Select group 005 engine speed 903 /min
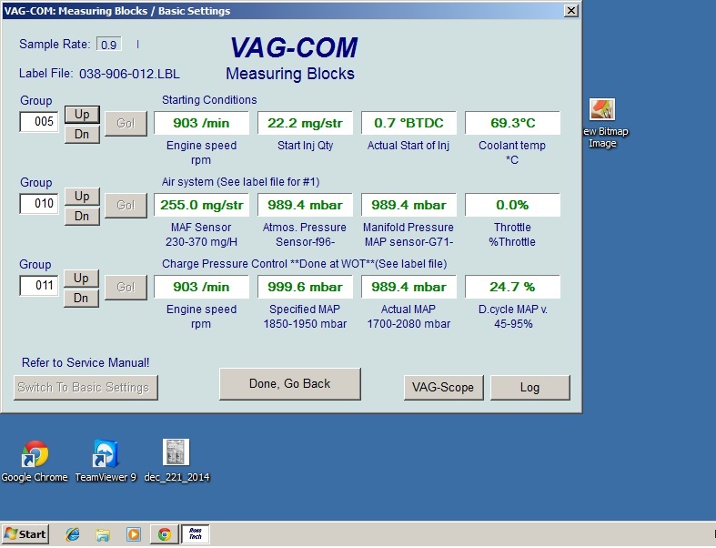Screen dimensions: 716x548 tap(201, 123)
